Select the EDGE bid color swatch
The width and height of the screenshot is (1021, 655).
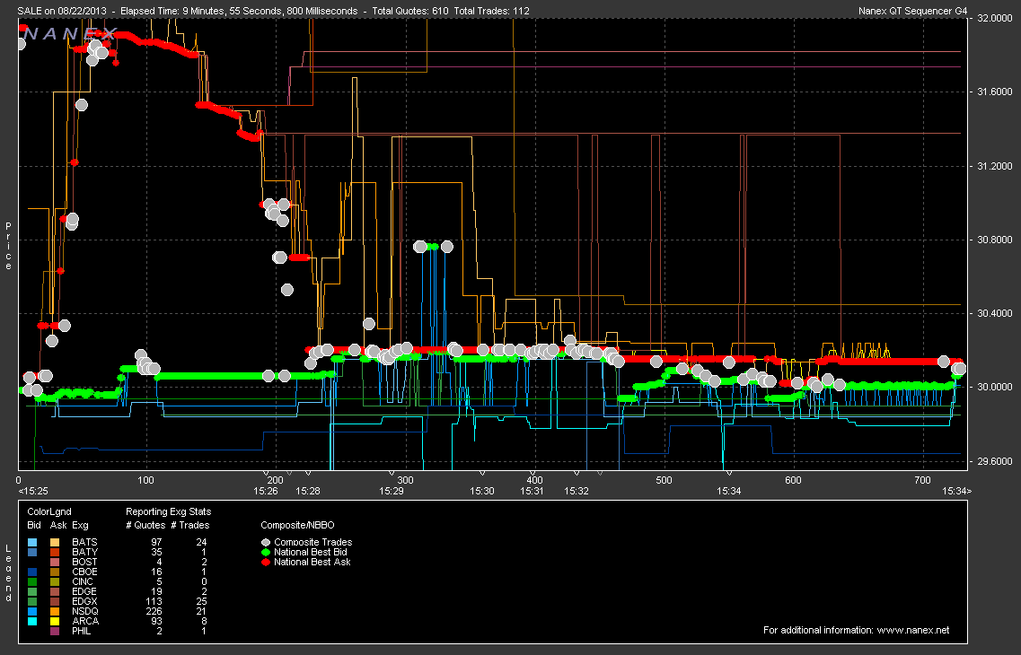pos(32,591)
